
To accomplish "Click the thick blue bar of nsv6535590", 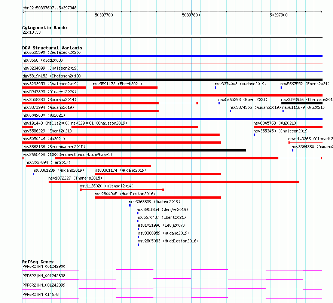I will (x=172, y=56).
